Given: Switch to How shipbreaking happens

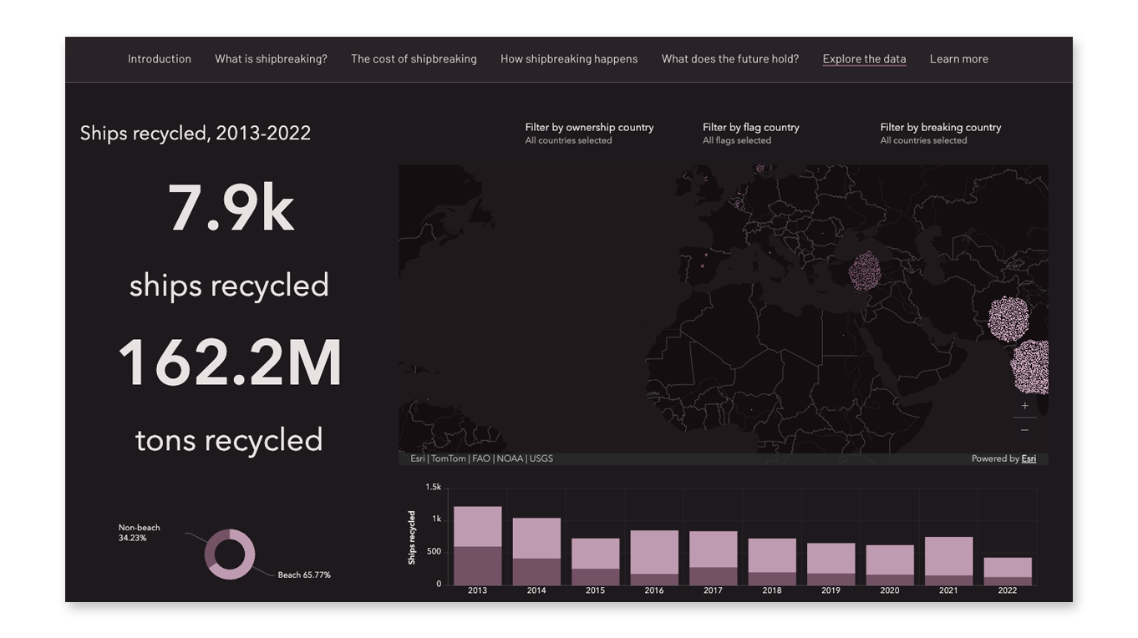Looking at the screenshot, I should (x=569, y=58).
